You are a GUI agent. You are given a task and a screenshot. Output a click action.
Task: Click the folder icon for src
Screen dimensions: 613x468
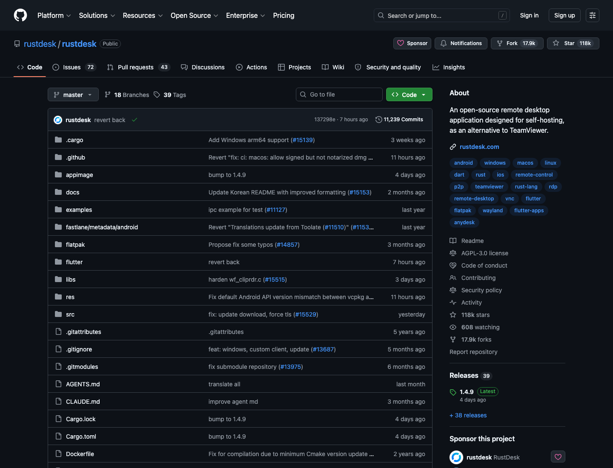(58, 314)
